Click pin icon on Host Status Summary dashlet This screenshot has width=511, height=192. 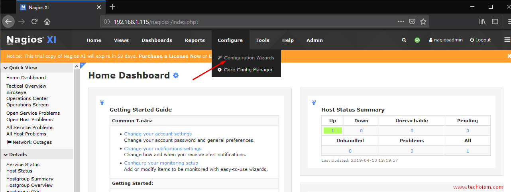(x=314, y=102)
